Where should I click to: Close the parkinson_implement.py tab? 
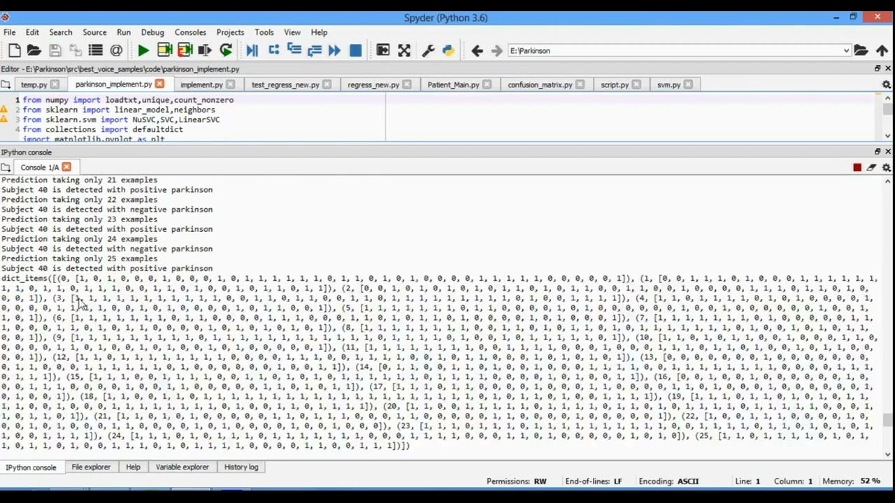pos(159,84)
